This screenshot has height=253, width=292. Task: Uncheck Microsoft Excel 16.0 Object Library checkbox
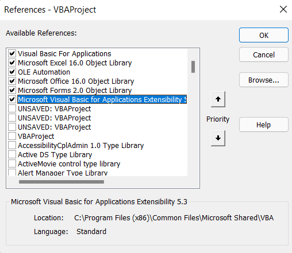[12, 63]
